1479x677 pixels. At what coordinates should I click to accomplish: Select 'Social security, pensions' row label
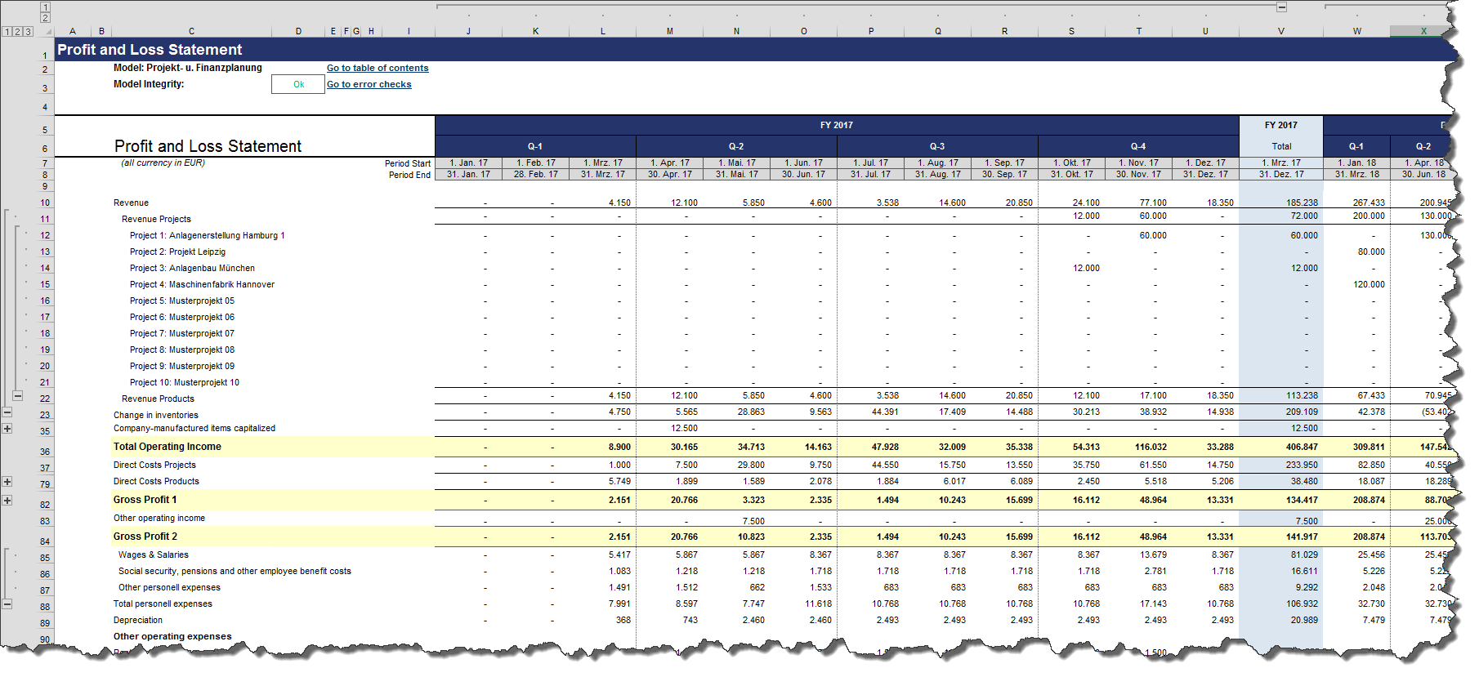[x=235, y=571]
